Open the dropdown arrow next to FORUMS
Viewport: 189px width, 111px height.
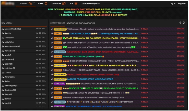pyautogui.click(x=34, y=3)
